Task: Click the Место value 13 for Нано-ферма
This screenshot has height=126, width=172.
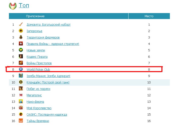Action: coord(149,102)
